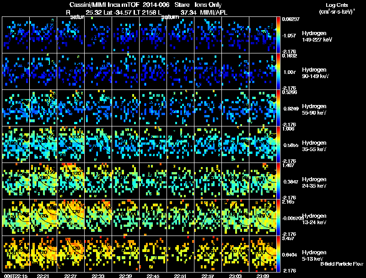
Task: Click the 22:39 time label on the axis
Action: click(x=125, y=276)
